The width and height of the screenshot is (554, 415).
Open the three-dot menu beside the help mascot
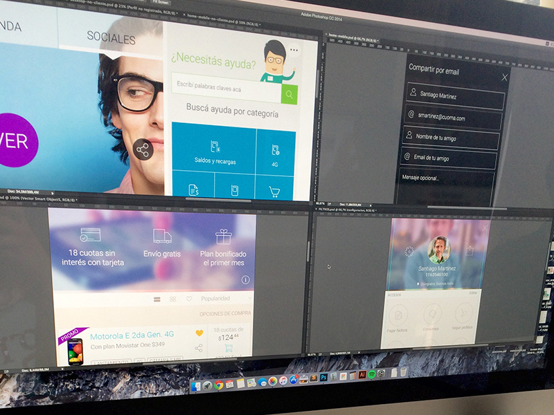pos(294,50)
